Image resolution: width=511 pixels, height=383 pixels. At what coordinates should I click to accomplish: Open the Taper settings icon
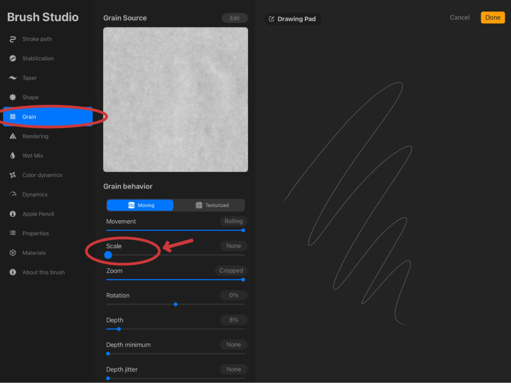pos(13,78)
